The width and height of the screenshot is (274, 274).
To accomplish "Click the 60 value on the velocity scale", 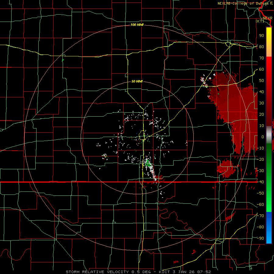I will click(x=262, y=69).
